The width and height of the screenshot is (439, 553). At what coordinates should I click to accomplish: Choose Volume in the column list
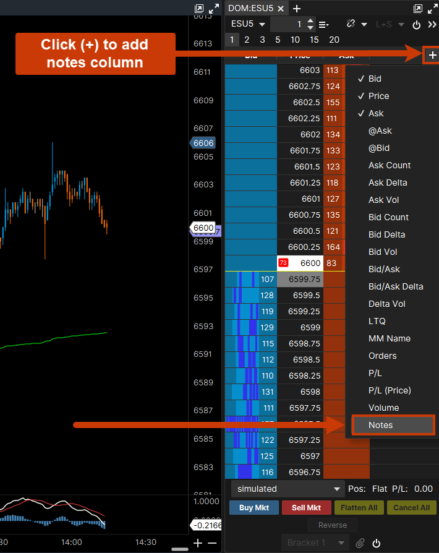pyautogui.click(x=383, y=408)
